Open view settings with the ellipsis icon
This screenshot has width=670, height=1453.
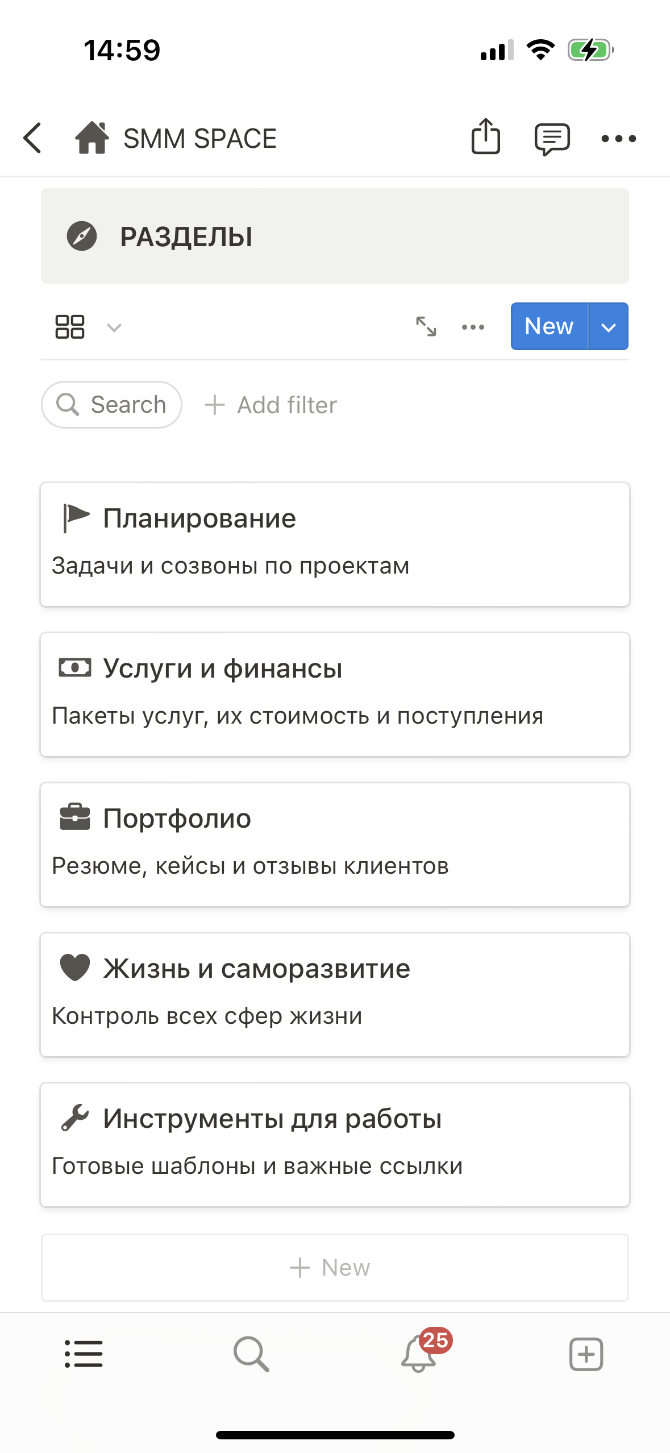(472, 327)
